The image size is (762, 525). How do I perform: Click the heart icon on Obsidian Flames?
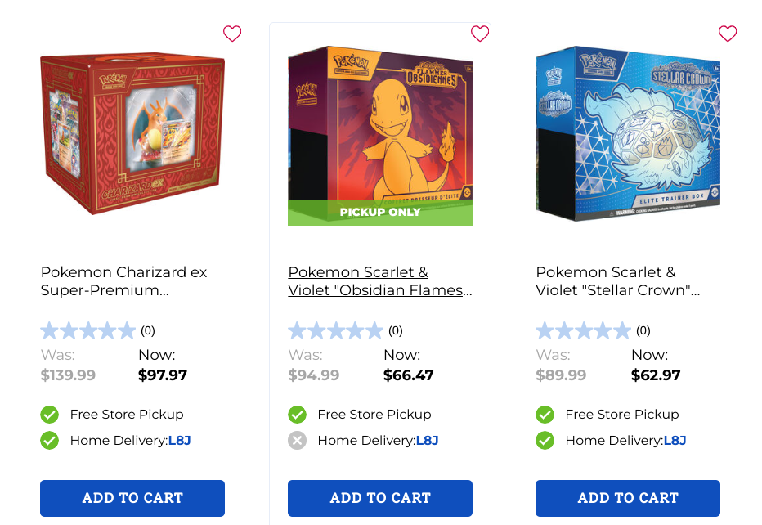click(480, 34)
